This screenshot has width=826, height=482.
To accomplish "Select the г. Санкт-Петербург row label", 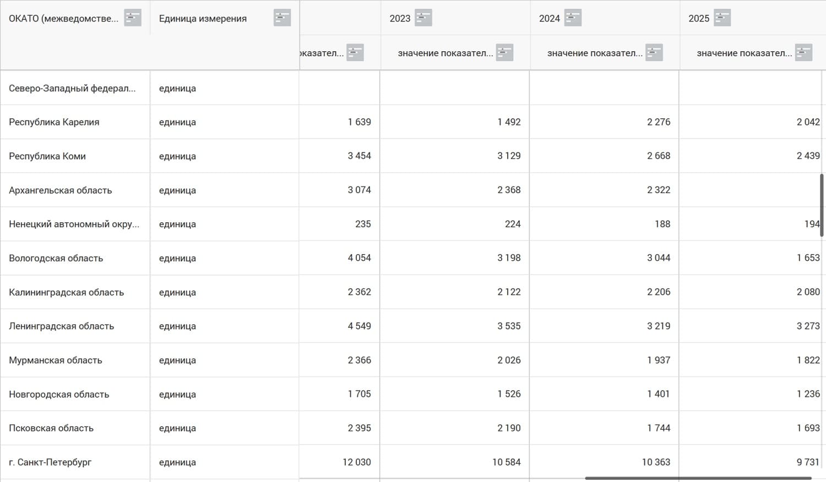I will (50, 462).
